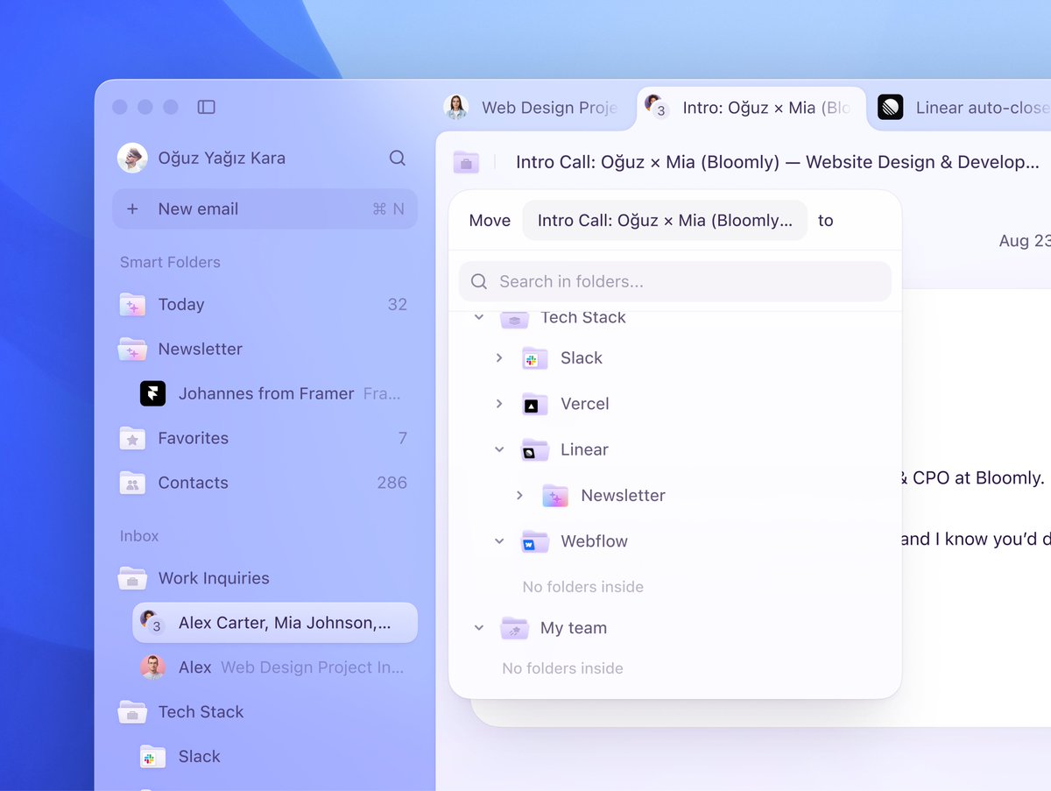Click Slack folder icon in move dialog
Image resolution: width=1051 pixels, height=791 pixels.
[x=534, y=358]
